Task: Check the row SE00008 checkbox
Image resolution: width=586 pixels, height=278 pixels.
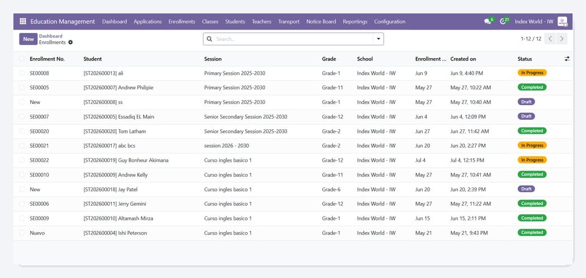Action: point(22,73)
